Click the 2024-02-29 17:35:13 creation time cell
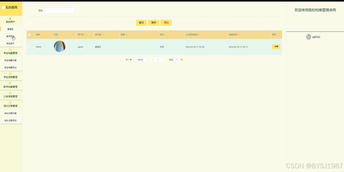The height and width of the screenshot is (172, 344). [x=238, y=47]
